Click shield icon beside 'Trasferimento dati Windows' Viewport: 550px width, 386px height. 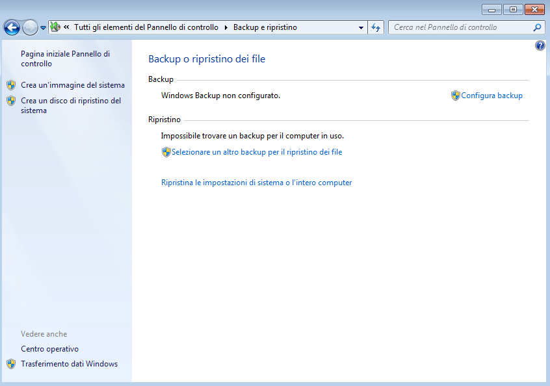pos(11,364)
